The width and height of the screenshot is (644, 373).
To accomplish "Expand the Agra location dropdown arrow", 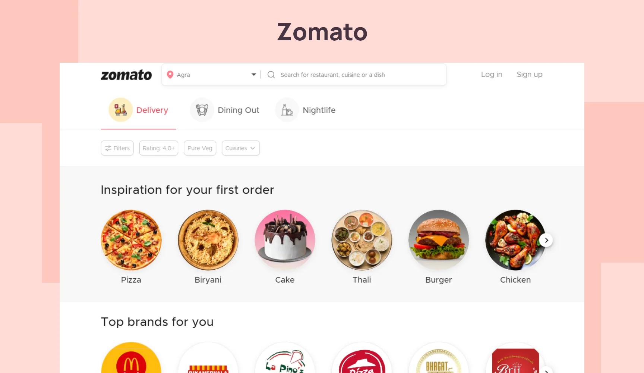I will [254, 75].
